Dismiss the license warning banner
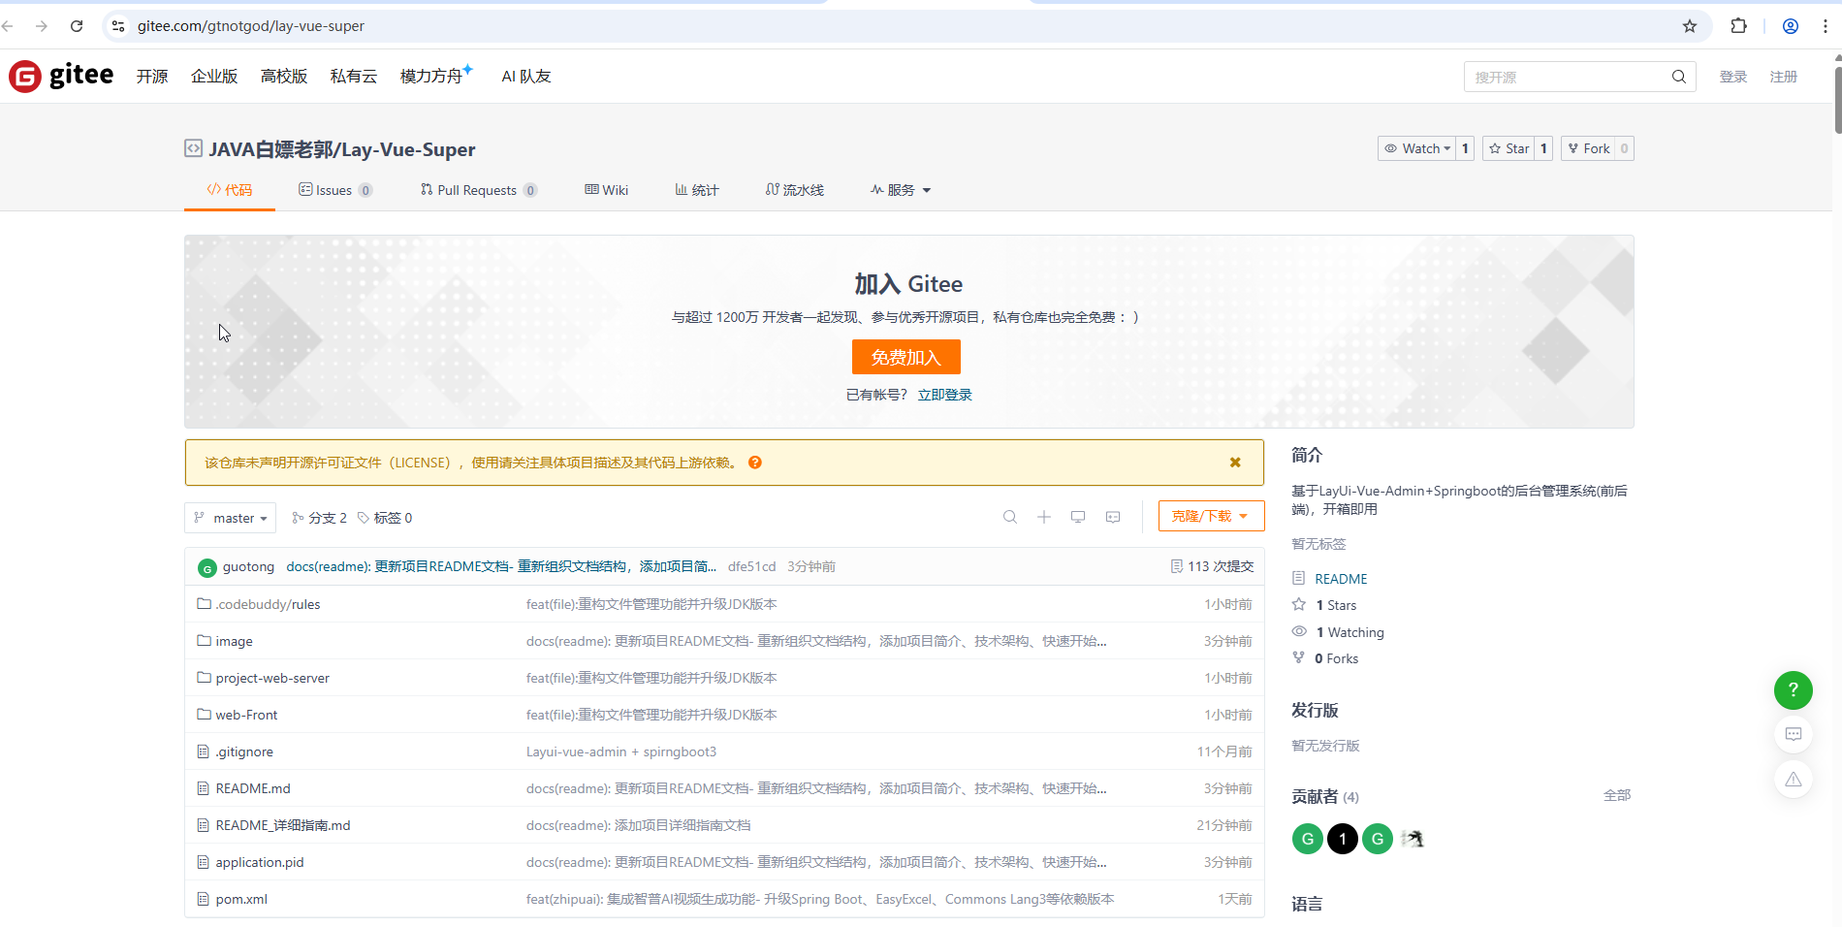The image size is (1842, 927). [x=1234, y=463]
